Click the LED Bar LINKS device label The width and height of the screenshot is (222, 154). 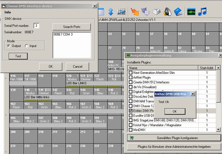point(77,83)
